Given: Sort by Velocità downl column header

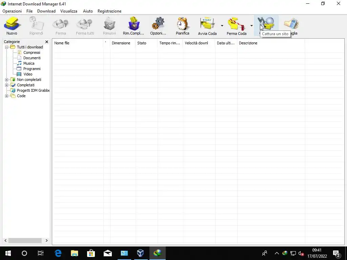Looking at the screenshot, I should click(199, 43).
